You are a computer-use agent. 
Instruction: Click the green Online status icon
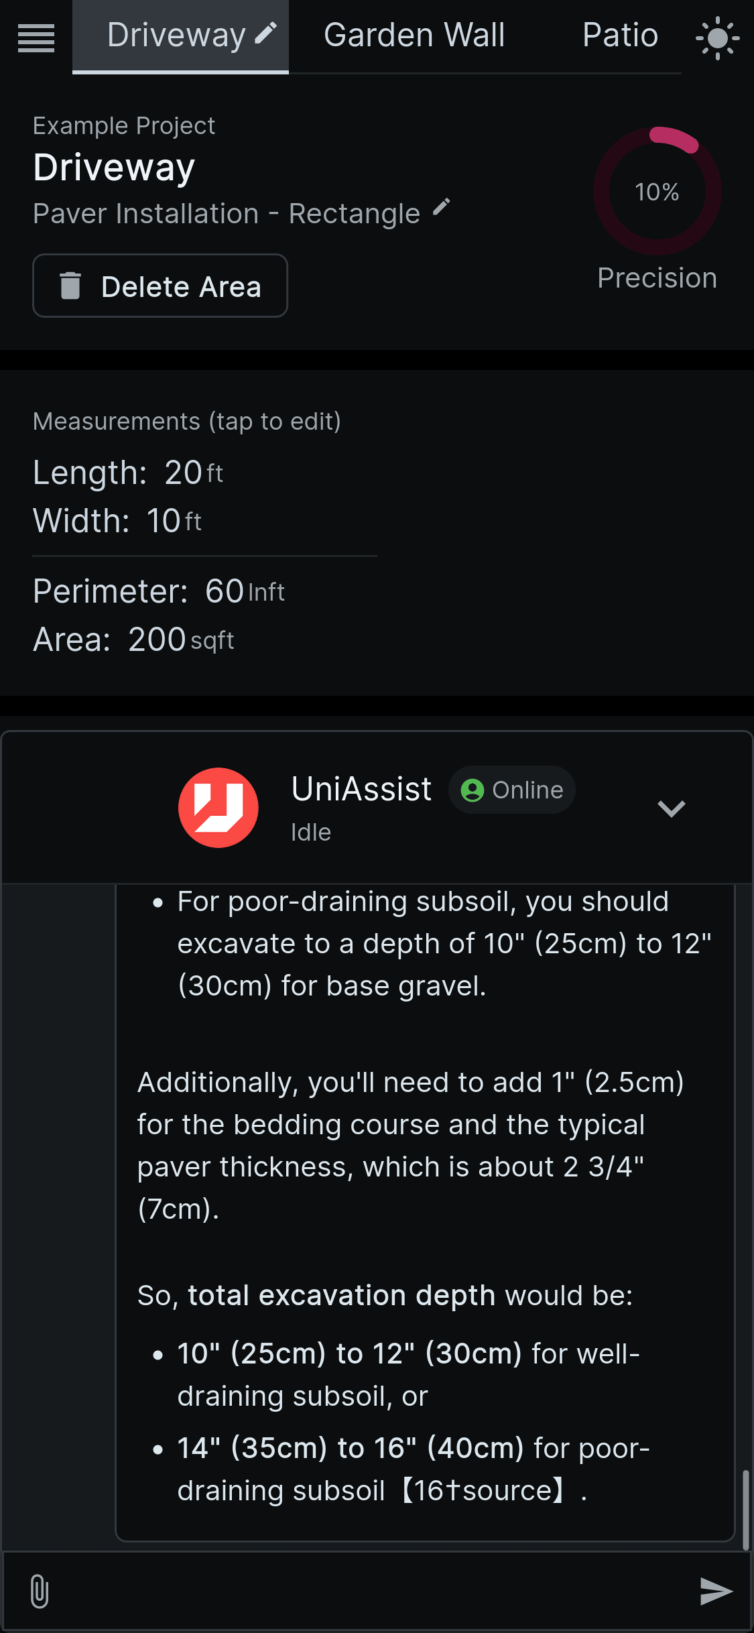click(x=473, y=790)
